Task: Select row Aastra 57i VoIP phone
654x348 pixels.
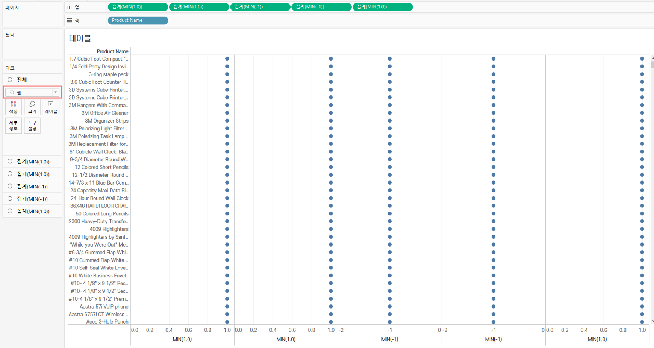Action: 104,307
